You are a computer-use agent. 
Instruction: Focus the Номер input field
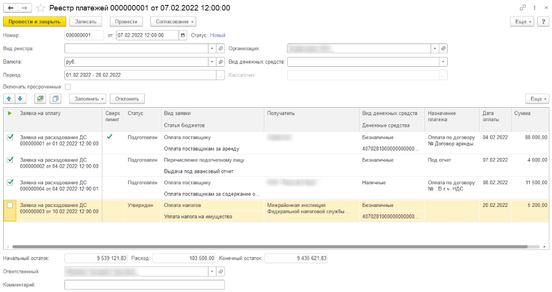coord(84,35)
